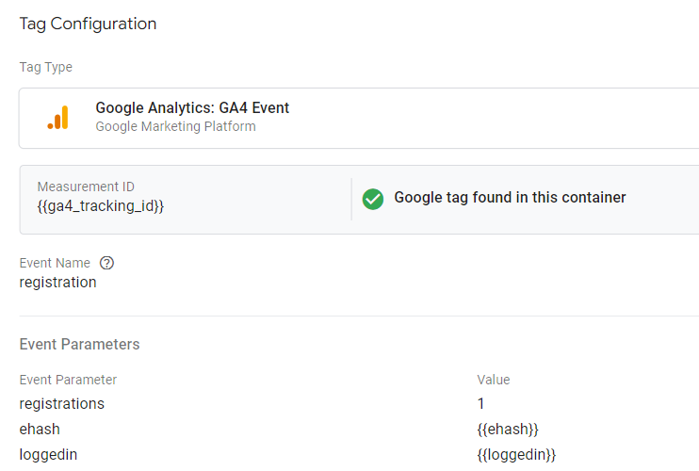Click the Google Marketing Platform subtitle
This screenshot has height=471, width=699.
coord(175,126)
